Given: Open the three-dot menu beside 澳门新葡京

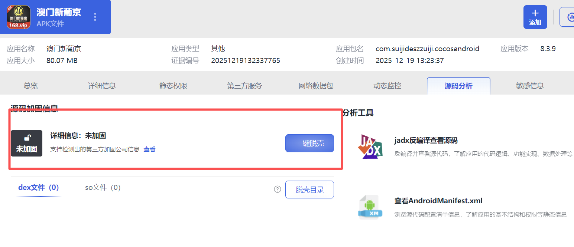Looking at the screenshot, I should [x=95, y=17].
